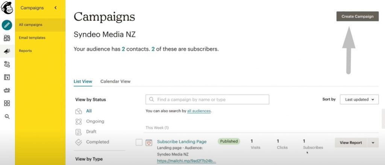Click the Create Campaign button
The width and height of the screenshot is (385, 165).
click(x=358, y=16)
